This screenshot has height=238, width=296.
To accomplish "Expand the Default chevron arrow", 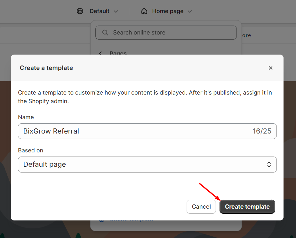I will [x=116, y=12].
